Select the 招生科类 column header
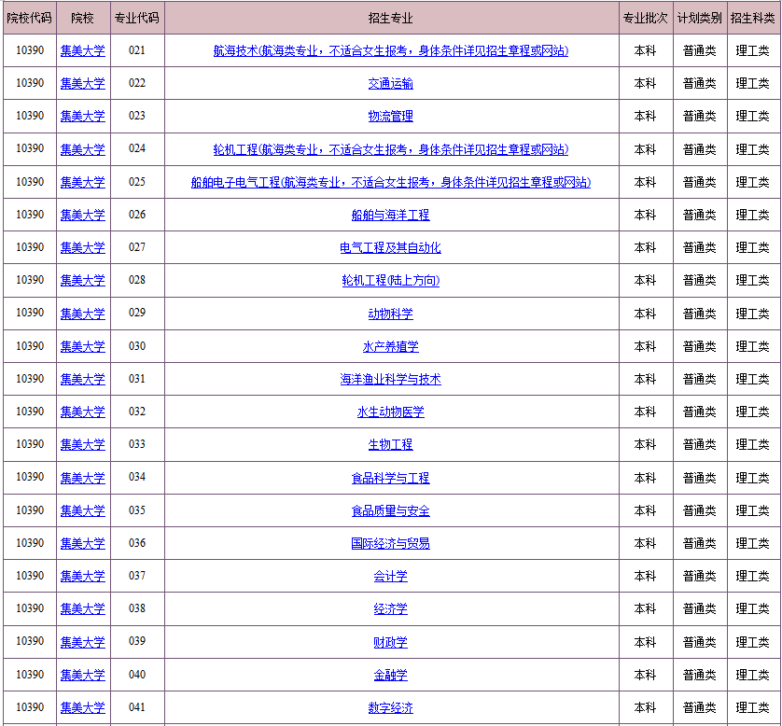The height and width of the screenshot is (726, 782). pos(753,18)
